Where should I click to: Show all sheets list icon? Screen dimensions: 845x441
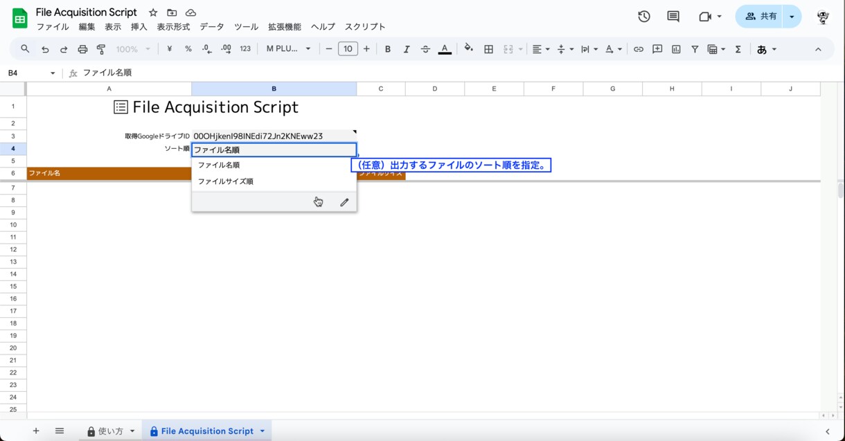pyautogui.click(x=60, y=431)
